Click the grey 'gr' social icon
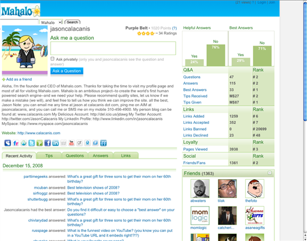The height and width of the screenshot is (241, 307). [79, 143]
